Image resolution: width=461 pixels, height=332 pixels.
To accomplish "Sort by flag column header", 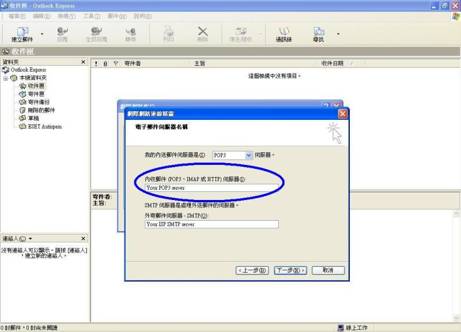I will coord(116,63).
